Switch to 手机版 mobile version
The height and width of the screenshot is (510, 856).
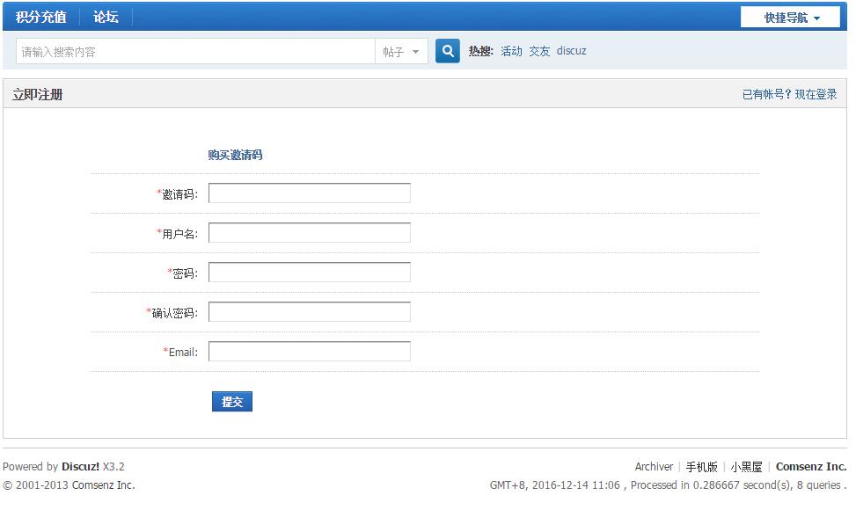pos(701,467)
